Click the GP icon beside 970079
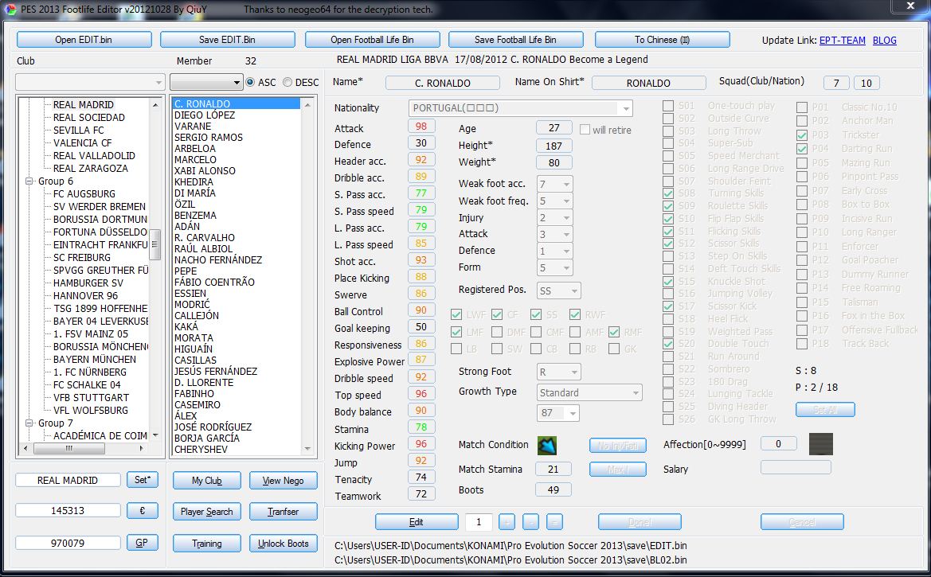Screen dimensions: 931x577 click(142, 542)
